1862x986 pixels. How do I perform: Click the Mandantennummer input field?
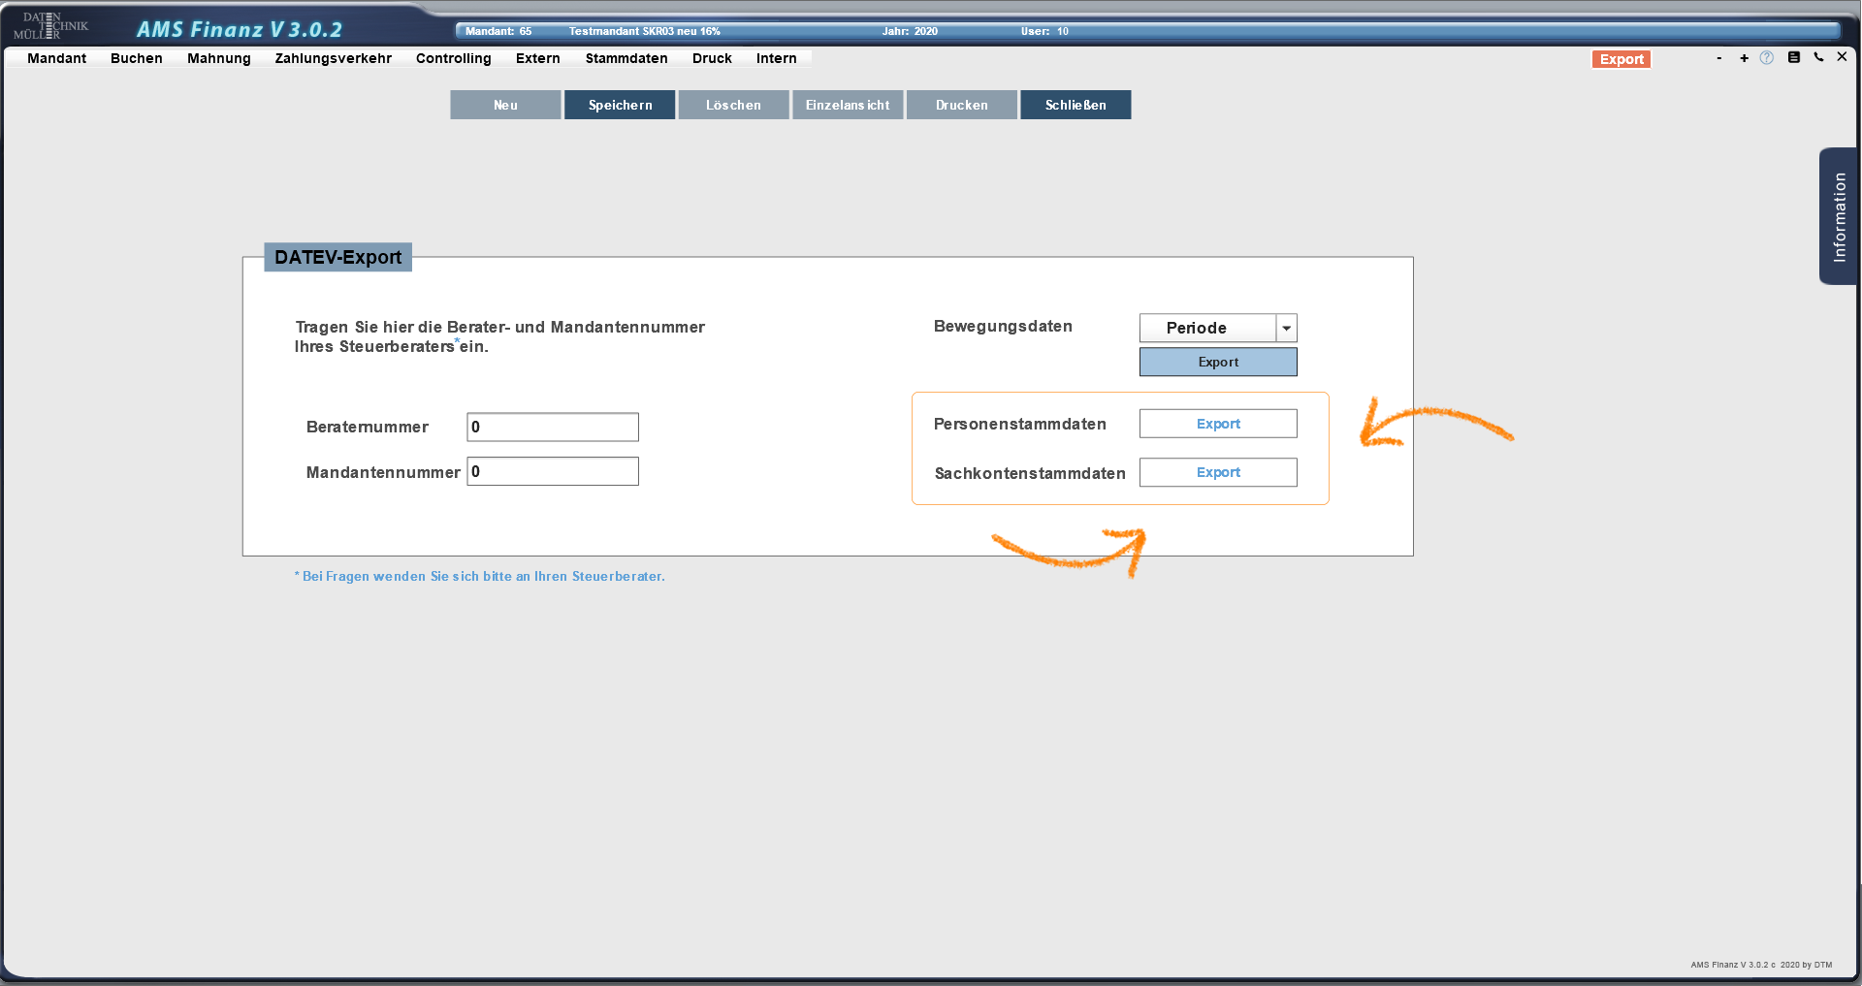point(552,471)
